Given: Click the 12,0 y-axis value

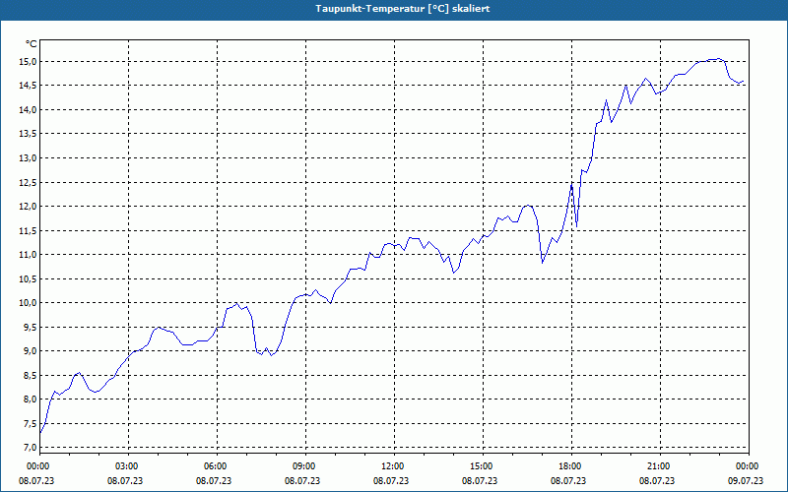Looking at the screenshot, I should tap(29, 207).
